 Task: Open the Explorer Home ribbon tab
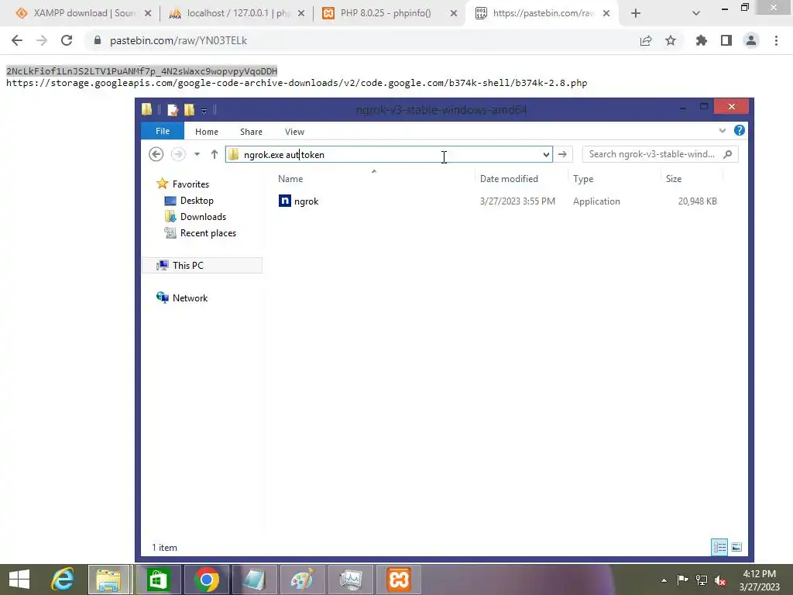click(x=206, y=132)
